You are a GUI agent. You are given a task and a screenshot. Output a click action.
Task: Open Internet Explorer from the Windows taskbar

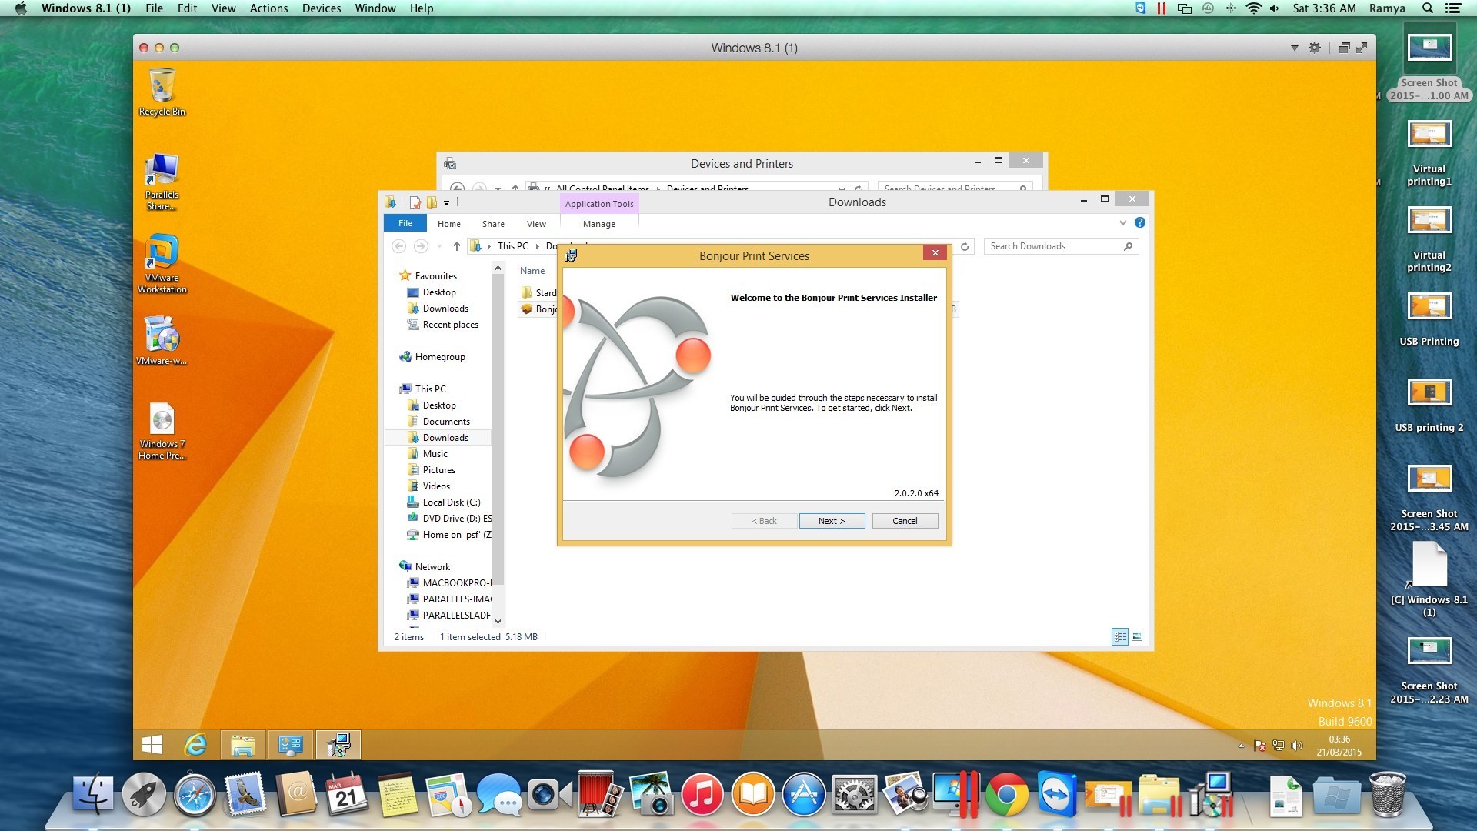(x=195, y=745)
